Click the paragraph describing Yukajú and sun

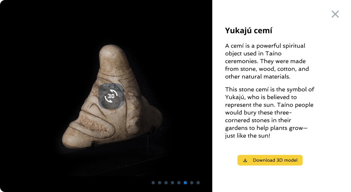click(270, 113)
